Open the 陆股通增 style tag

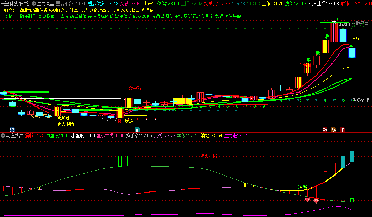tap(156, 16)
